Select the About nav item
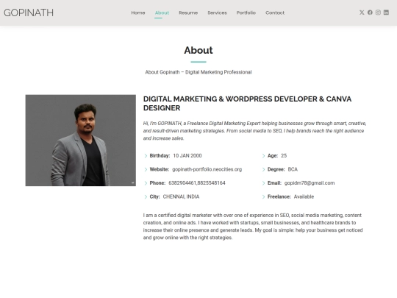The height and width of the screenshot is (298, 397). click(162, 13)
